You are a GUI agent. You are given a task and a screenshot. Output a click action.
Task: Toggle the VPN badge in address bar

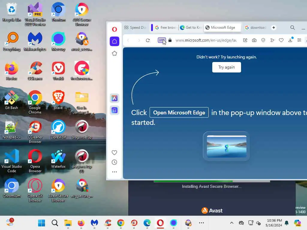point(162,40)
